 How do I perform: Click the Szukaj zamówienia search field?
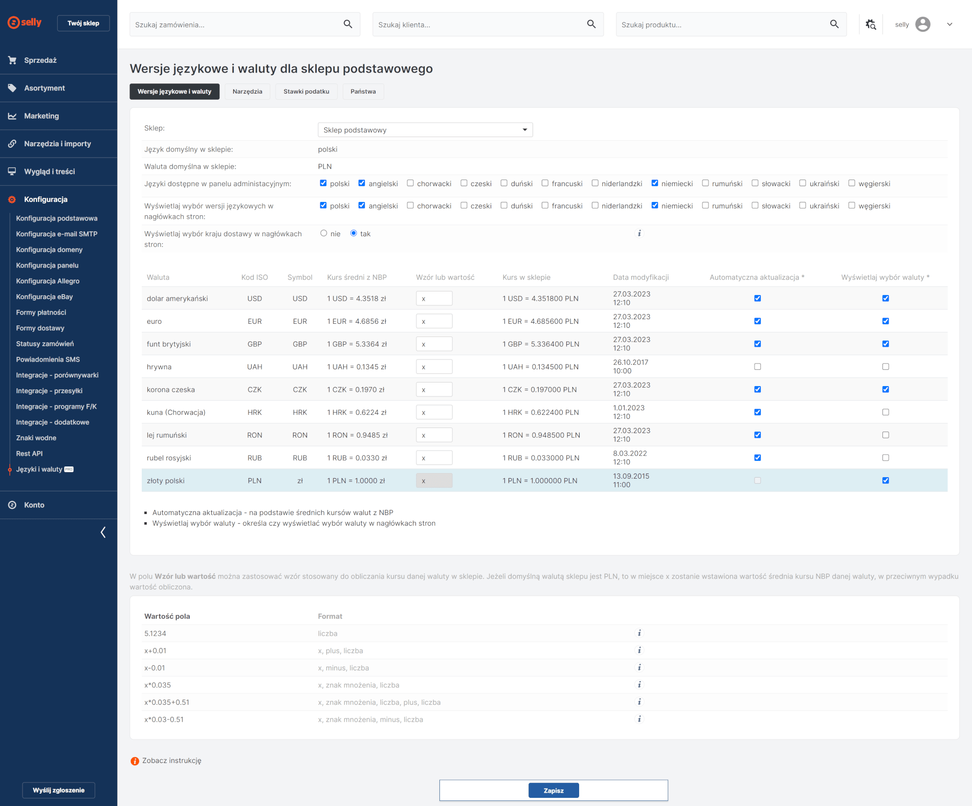point(245,24)
